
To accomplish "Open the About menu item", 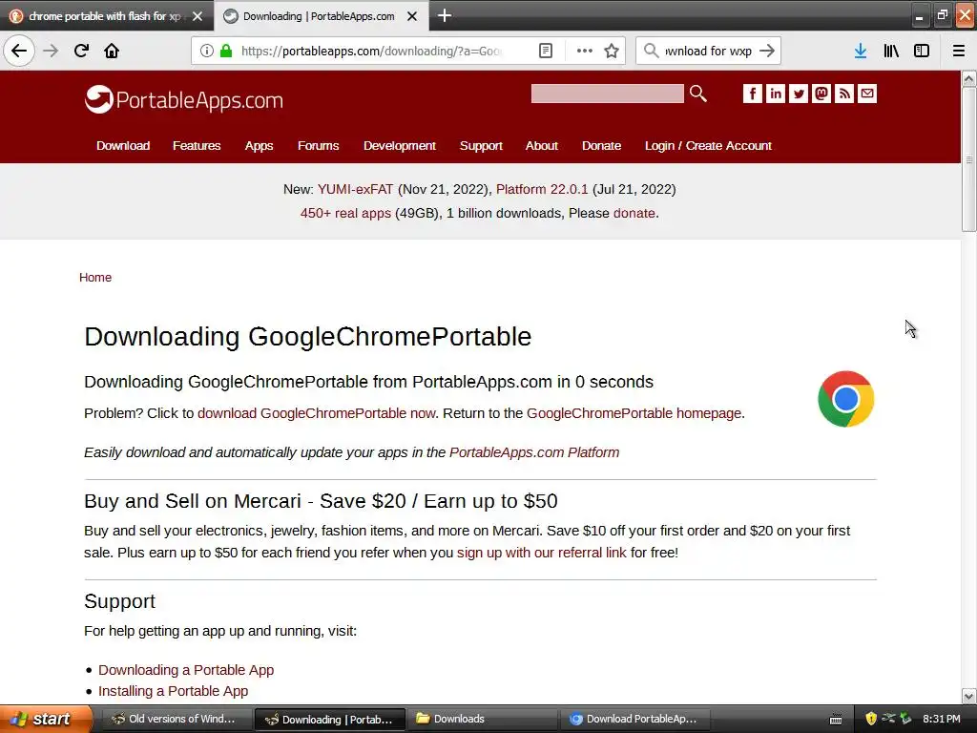I will (x=542, y=145).
